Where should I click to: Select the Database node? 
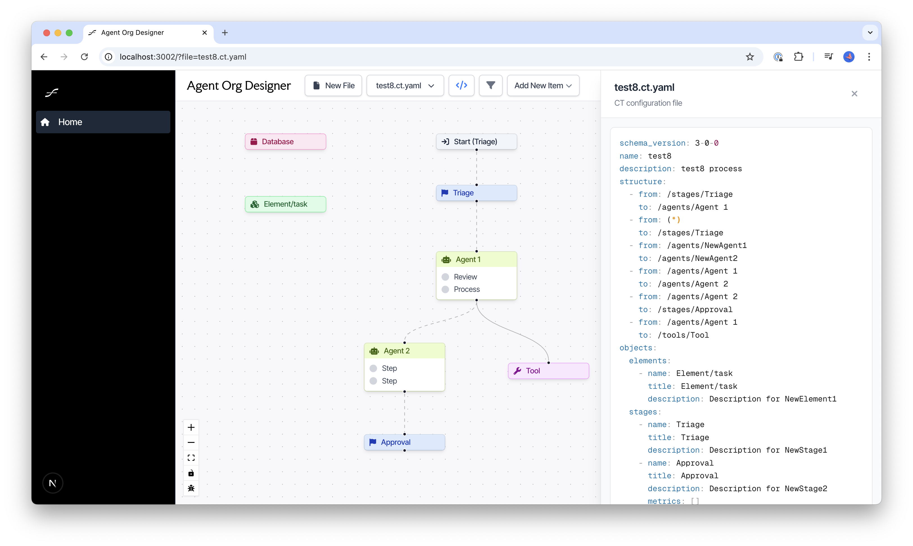pyautogui.click(x=285, y=142)
